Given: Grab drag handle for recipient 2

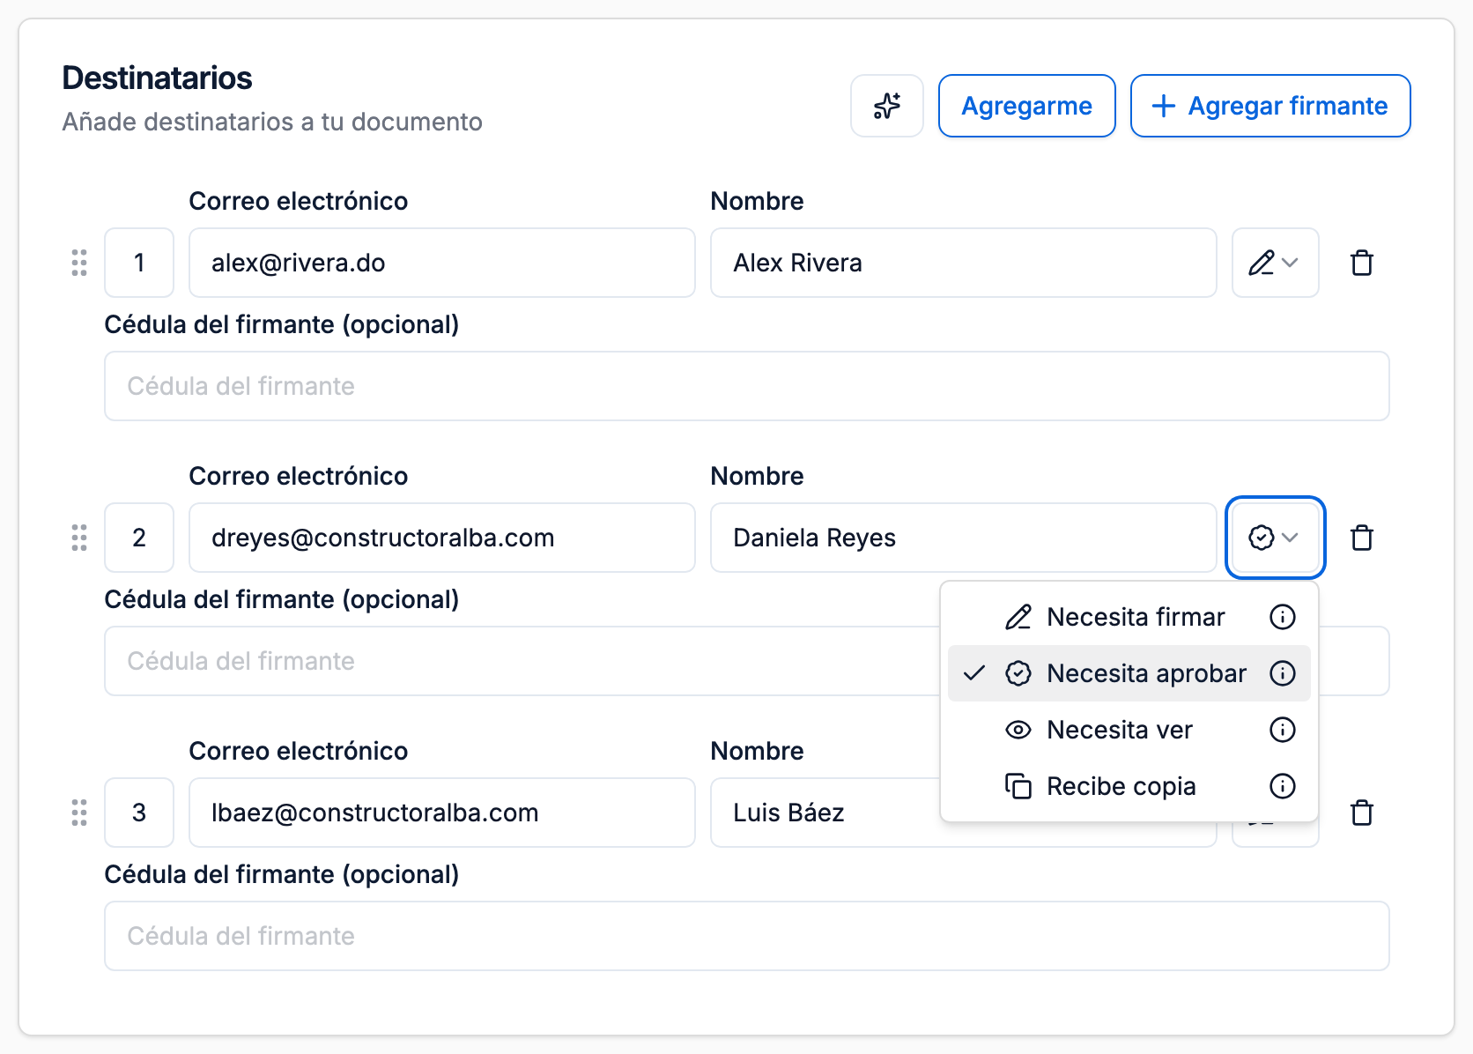Looking at the screenshot, I should [79, 538].
